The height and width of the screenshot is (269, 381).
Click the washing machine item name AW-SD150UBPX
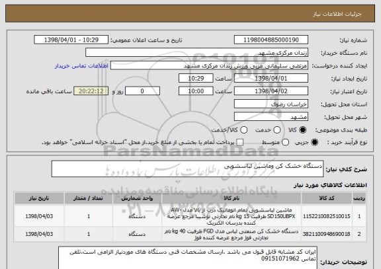pyautogui.click(x=232, y=216)
